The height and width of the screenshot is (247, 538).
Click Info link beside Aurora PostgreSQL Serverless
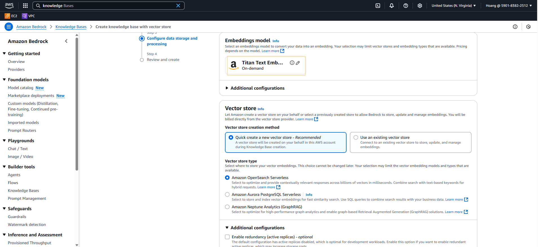(309, 195)
